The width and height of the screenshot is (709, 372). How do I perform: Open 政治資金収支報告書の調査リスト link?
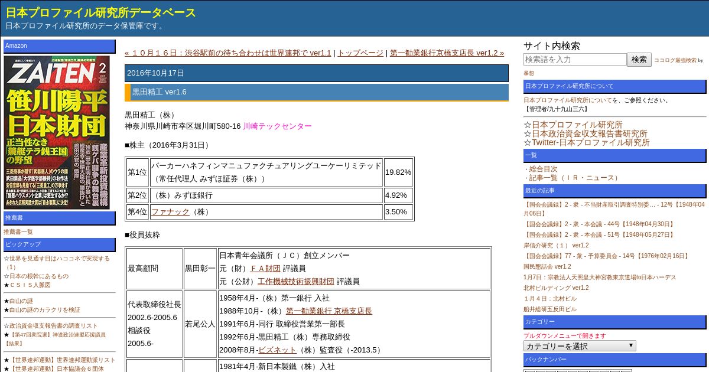coord(54,326)
